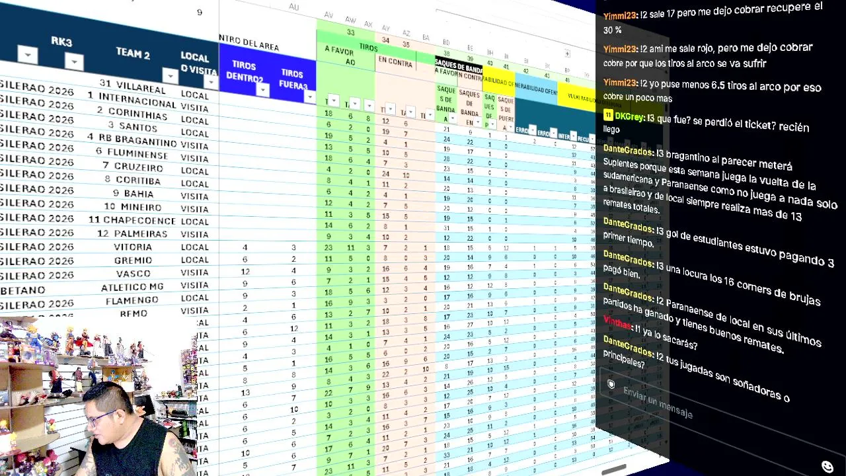Select the CORINTHIAS team cell
Screen dimensions: 846x476
point(132,113)
